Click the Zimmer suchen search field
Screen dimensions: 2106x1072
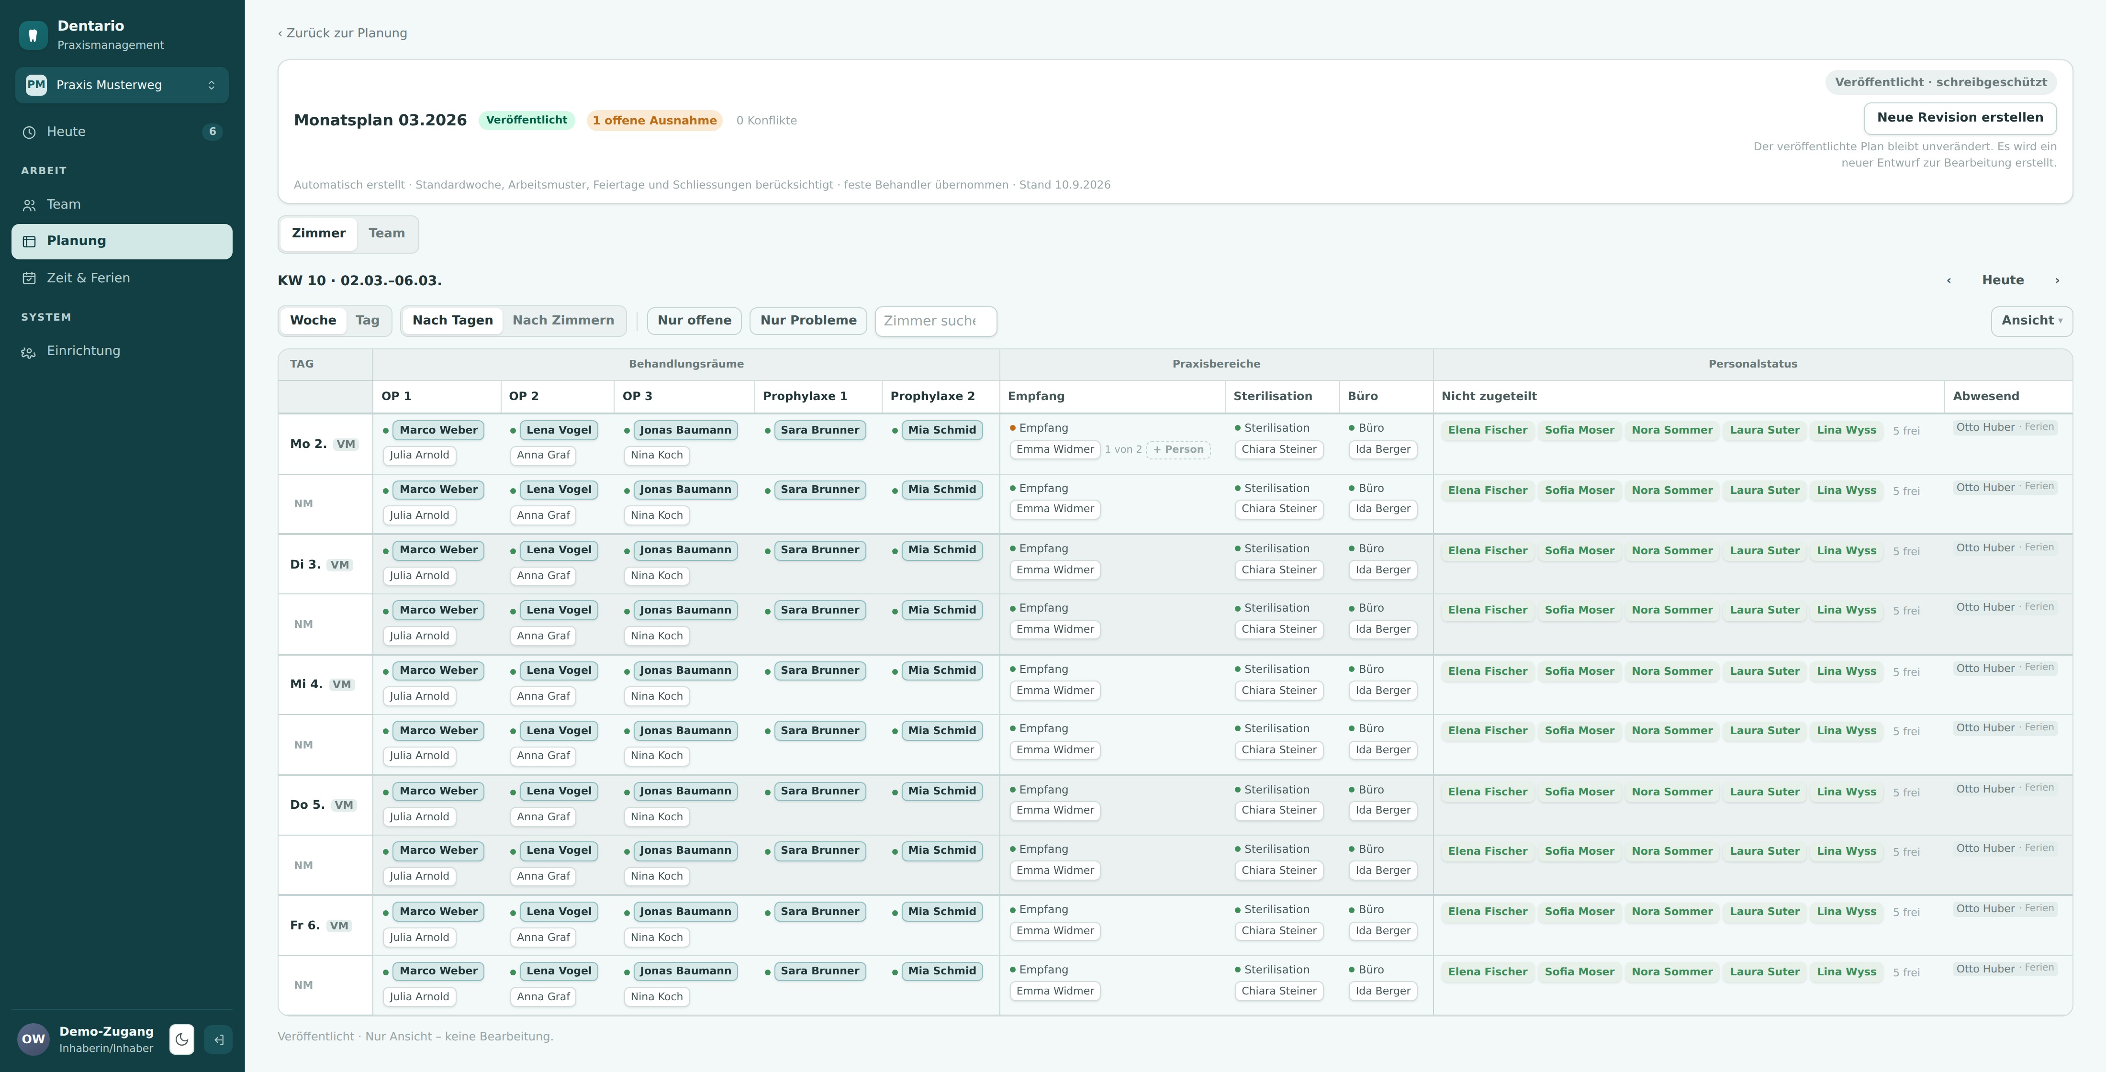click(935, 321)
